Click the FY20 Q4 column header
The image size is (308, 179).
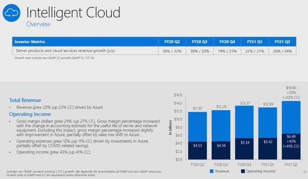(x=226, y=42)
